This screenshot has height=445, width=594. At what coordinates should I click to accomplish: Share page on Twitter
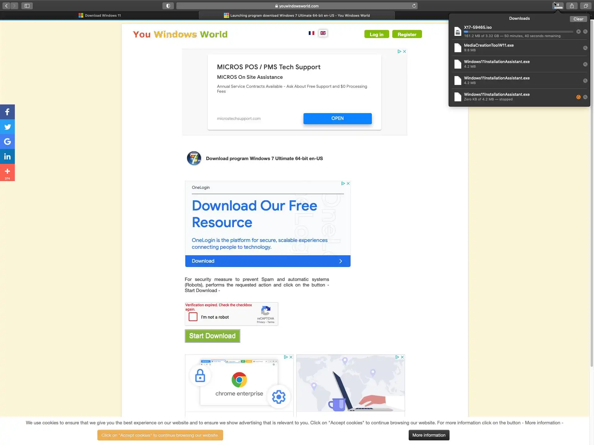pyautogui.click(x=7, y=127)
